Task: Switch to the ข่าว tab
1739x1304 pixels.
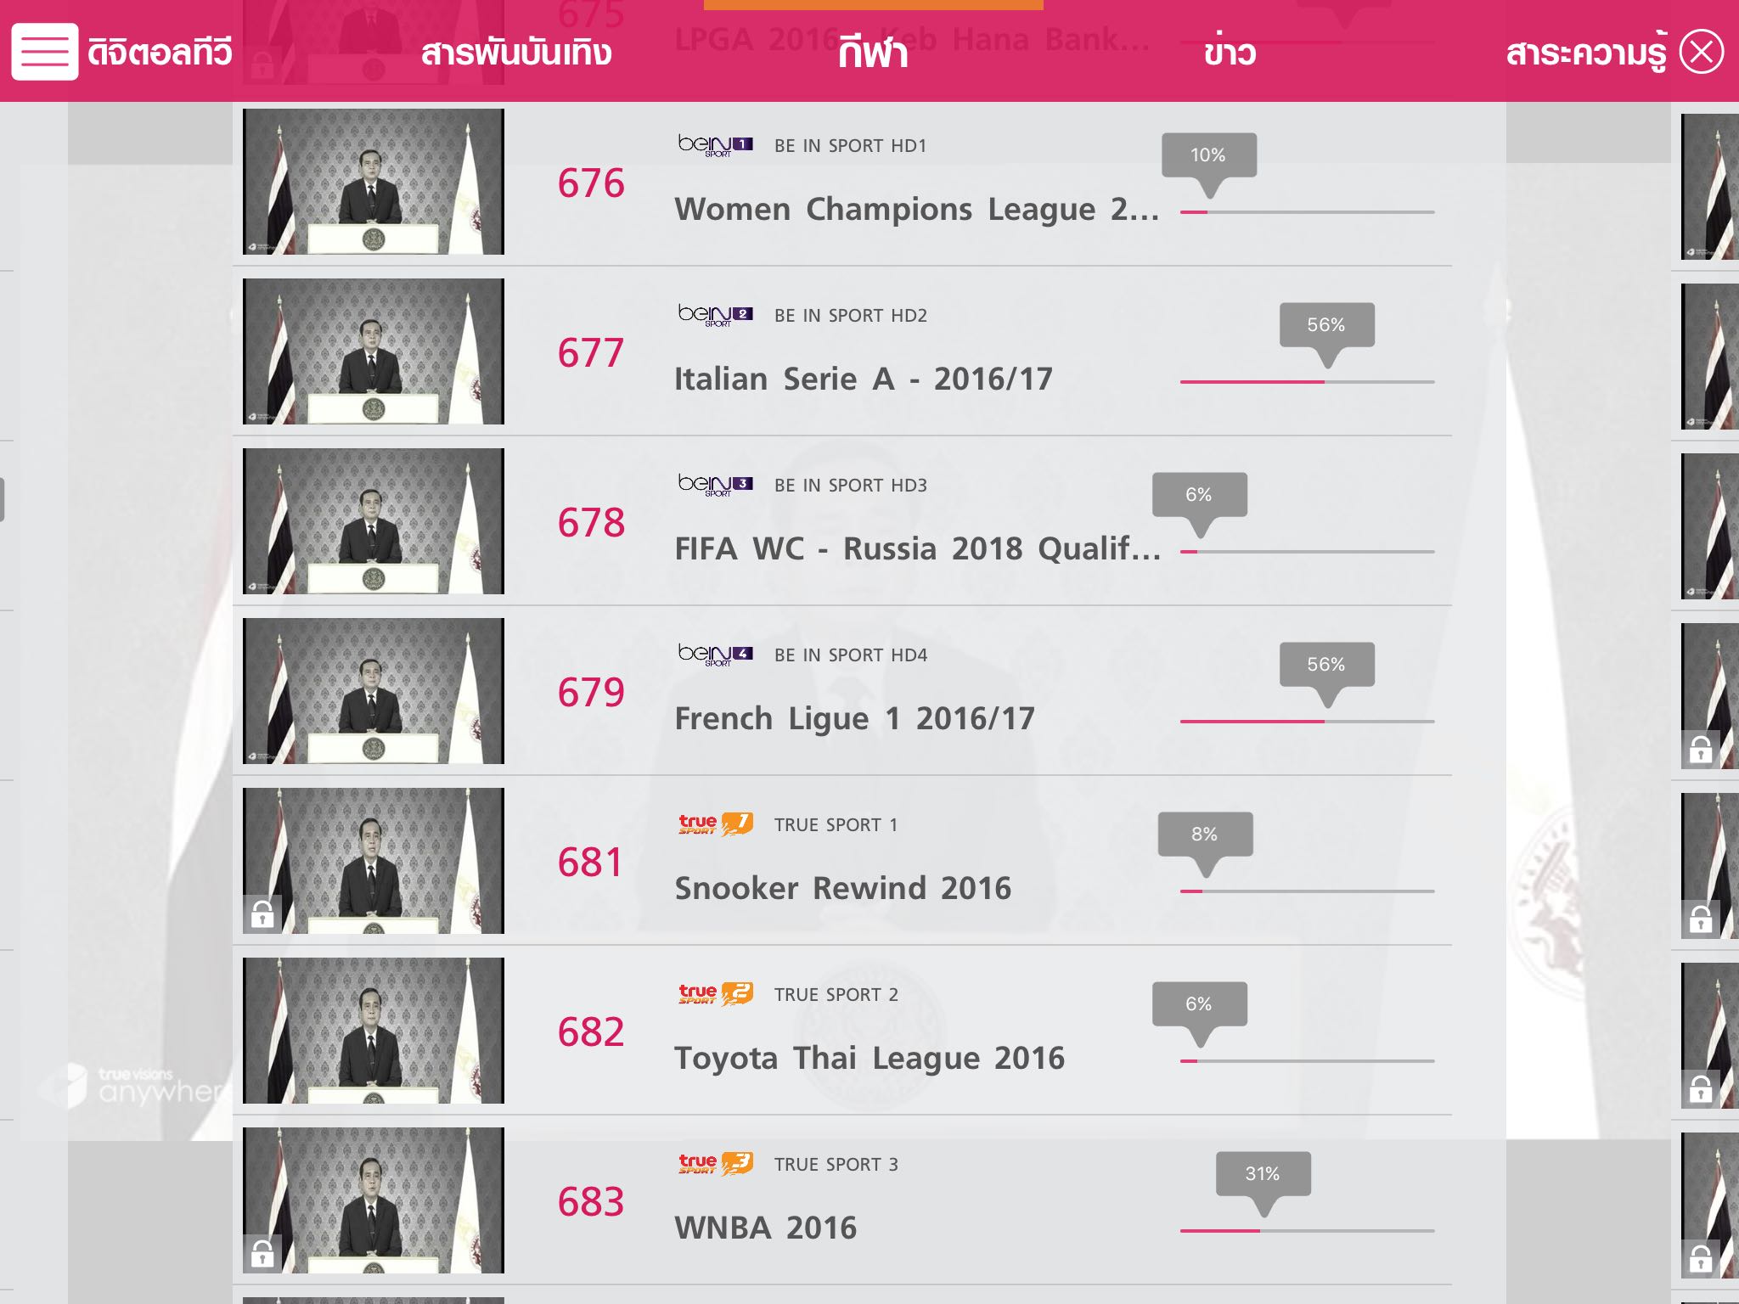Action: (1230, 53)
